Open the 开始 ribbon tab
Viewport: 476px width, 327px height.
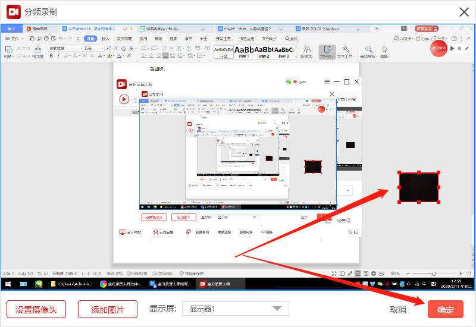click(x=90, y=39)
